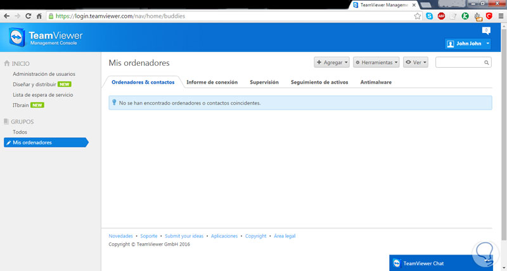Viewport: 507px width, 271px height.
Task: Click the Copyright footer link
Action: [256, 236]
